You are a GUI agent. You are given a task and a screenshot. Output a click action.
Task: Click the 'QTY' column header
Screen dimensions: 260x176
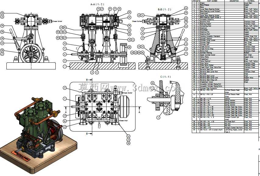pos(198,1)
